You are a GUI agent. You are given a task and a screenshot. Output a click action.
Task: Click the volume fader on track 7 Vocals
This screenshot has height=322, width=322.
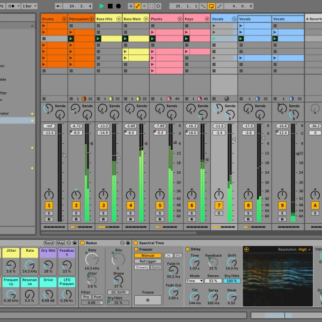coord(233,139)
